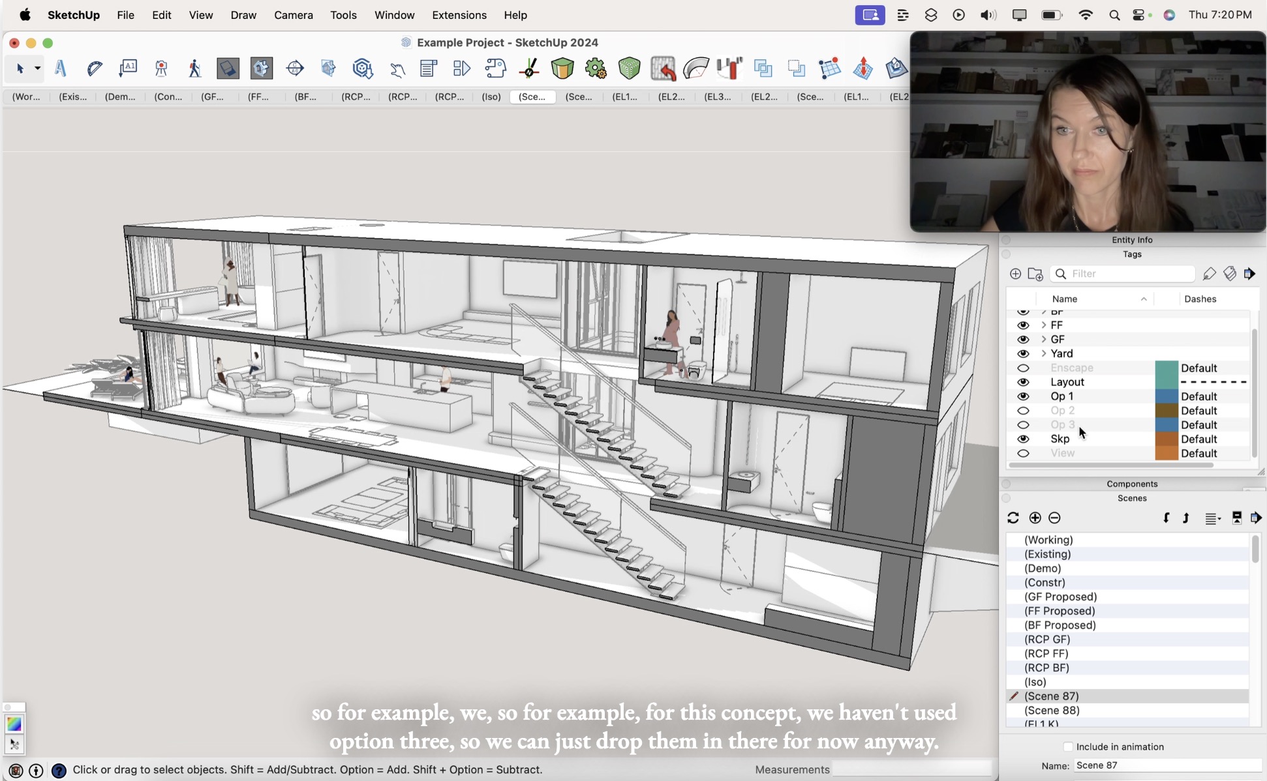Activate the Walk tool in the toolbar
This screenshot has width=1267, height=781.
194,68
